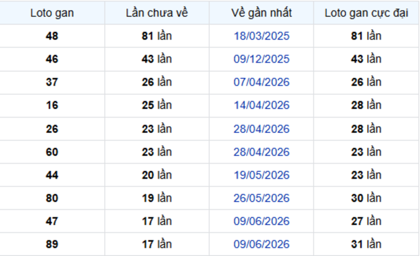
Task: Select loto number 44 in Loto gan column
Action: pyautogui.click(x=52, y=175)
